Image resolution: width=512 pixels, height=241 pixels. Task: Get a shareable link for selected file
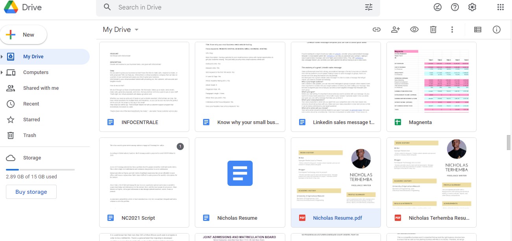[377, 29]
